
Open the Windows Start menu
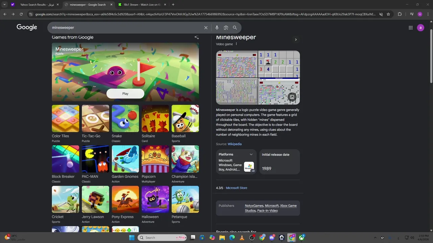click(132, 238)
